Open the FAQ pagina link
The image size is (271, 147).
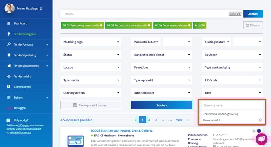click(24, 126)
